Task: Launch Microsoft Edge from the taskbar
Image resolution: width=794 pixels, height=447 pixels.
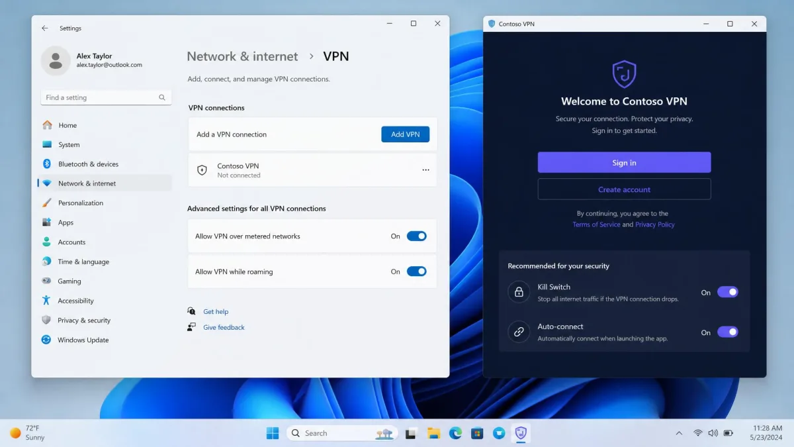Action: 455,433
